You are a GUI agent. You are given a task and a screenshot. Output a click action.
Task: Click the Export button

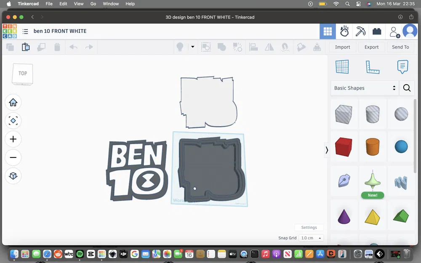point(371,47)
